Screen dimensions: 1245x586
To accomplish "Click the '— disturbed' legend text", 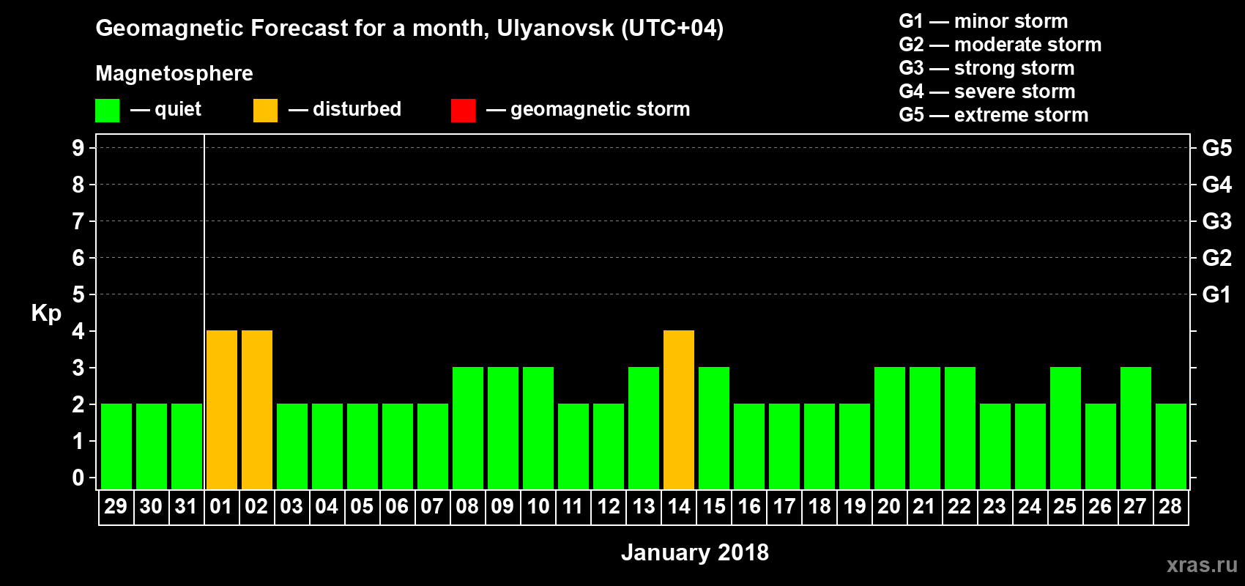I will click(x=345, y=109).
